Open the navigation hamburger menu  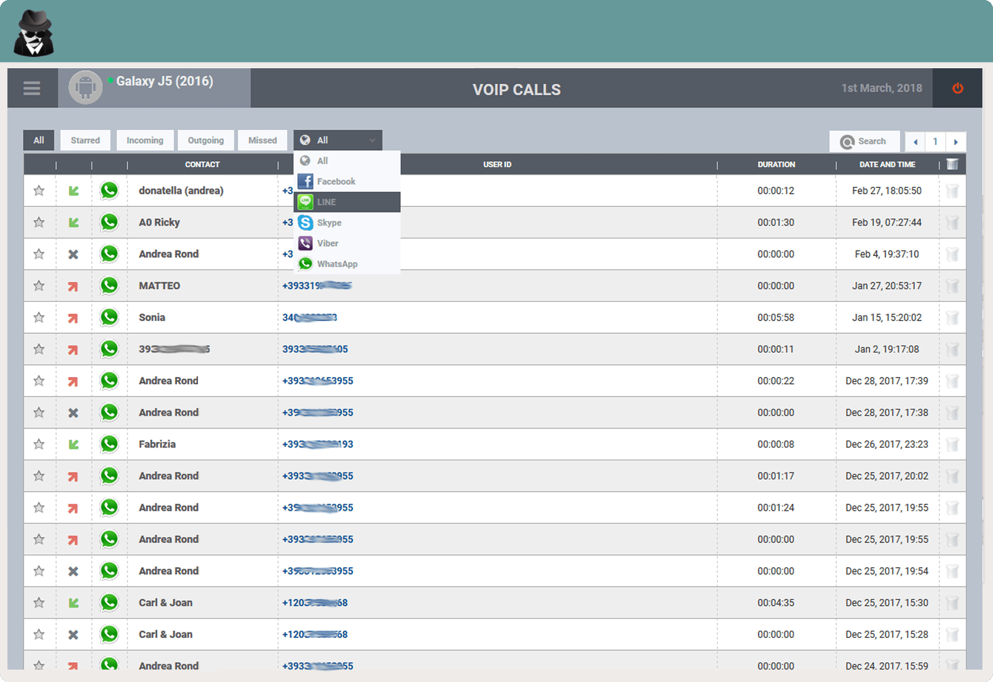(x=32, y=88)
